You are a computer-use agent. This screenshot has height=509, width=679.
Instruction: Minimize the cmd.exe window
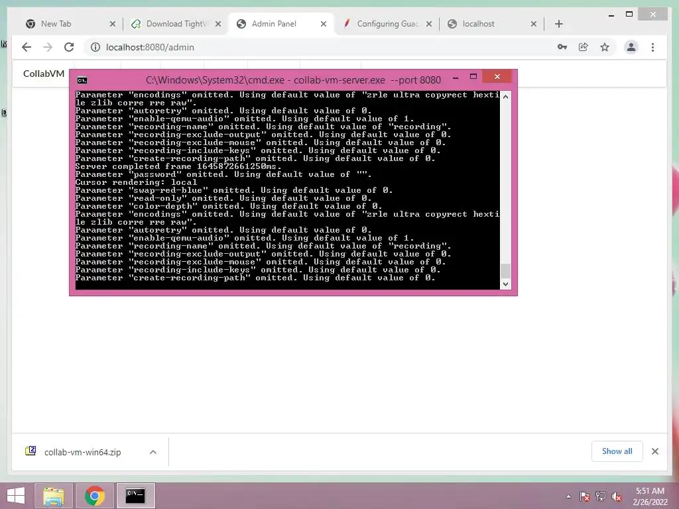point(456,78)
